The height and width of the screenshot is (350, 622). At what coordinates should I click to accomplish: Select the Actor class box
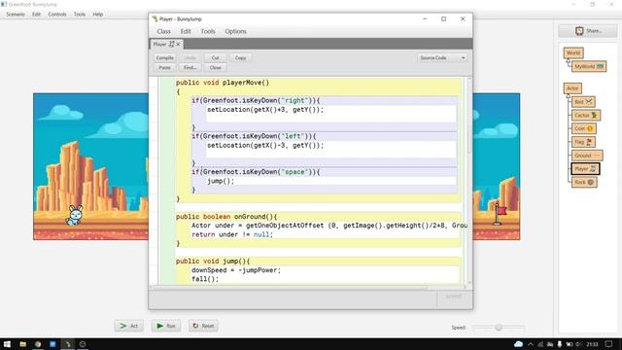(572, 88)
